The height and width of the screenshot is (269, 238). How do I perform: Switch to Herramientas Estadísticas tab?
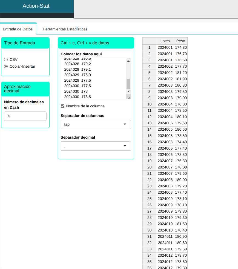tap(65, 29)
